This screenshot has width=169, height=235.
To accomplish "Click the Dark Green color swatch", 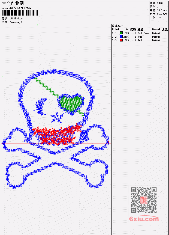I will [x=121, y=33].
